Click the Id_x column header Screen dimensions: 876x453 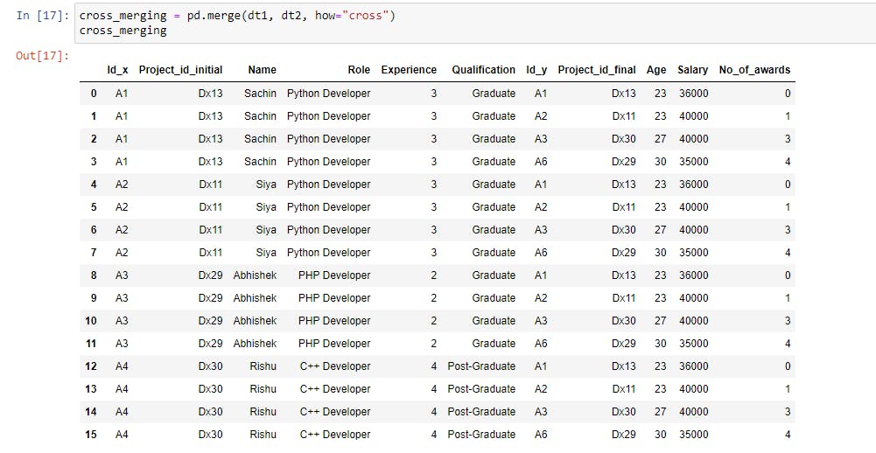pyautogui.click(x=117, y=70)
